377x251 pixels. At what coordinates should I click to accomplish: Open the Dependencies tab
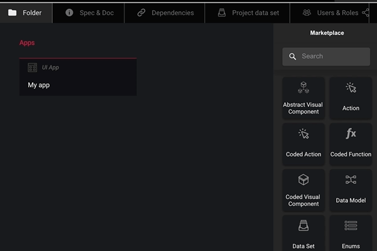(165, 13)
